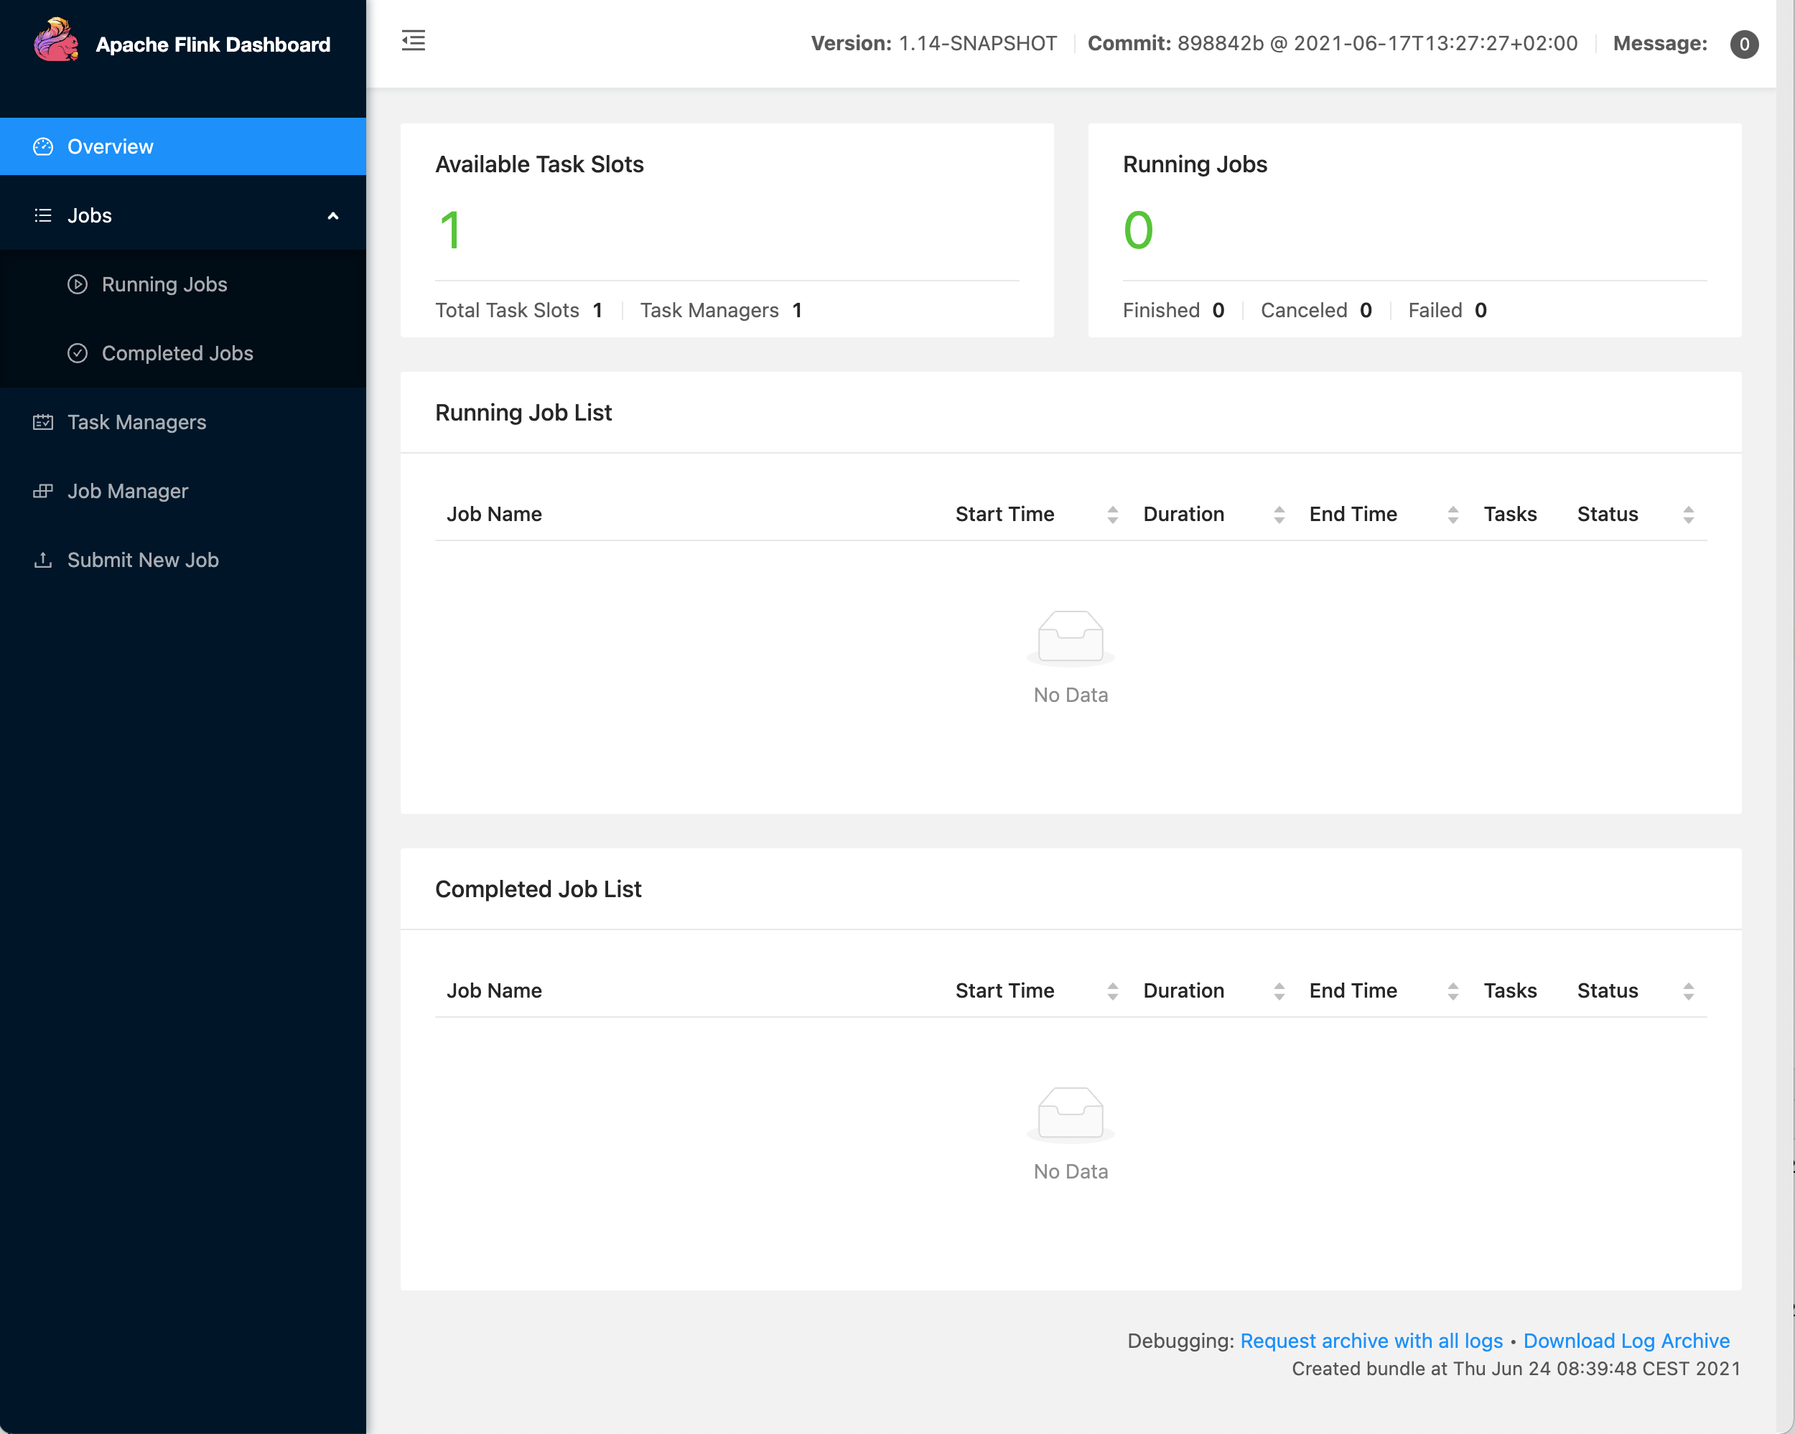Sort Completed Job List by Status
Screen dimensions: 1795x1434
coord(1687,990)
